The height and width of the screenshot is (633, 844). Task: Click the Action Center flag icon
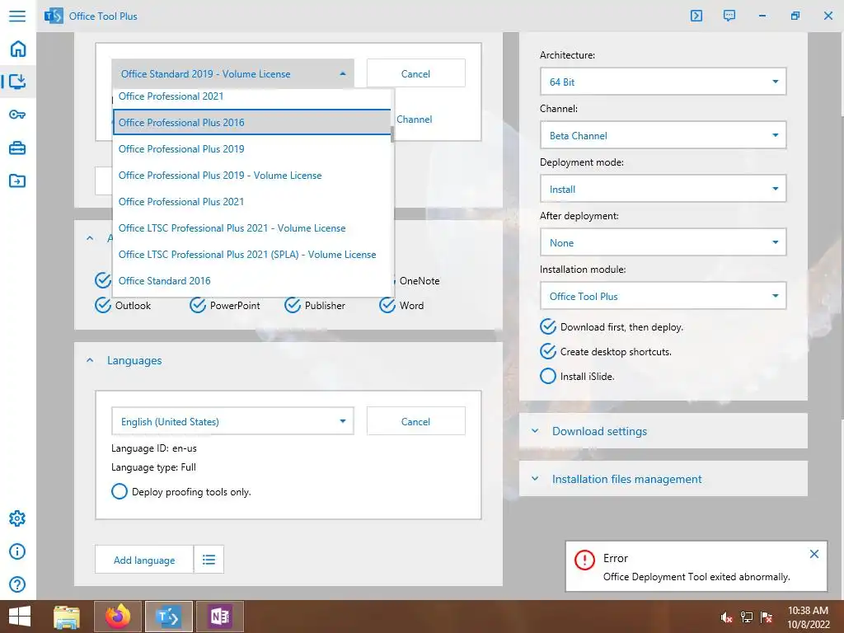coord(767,617)
